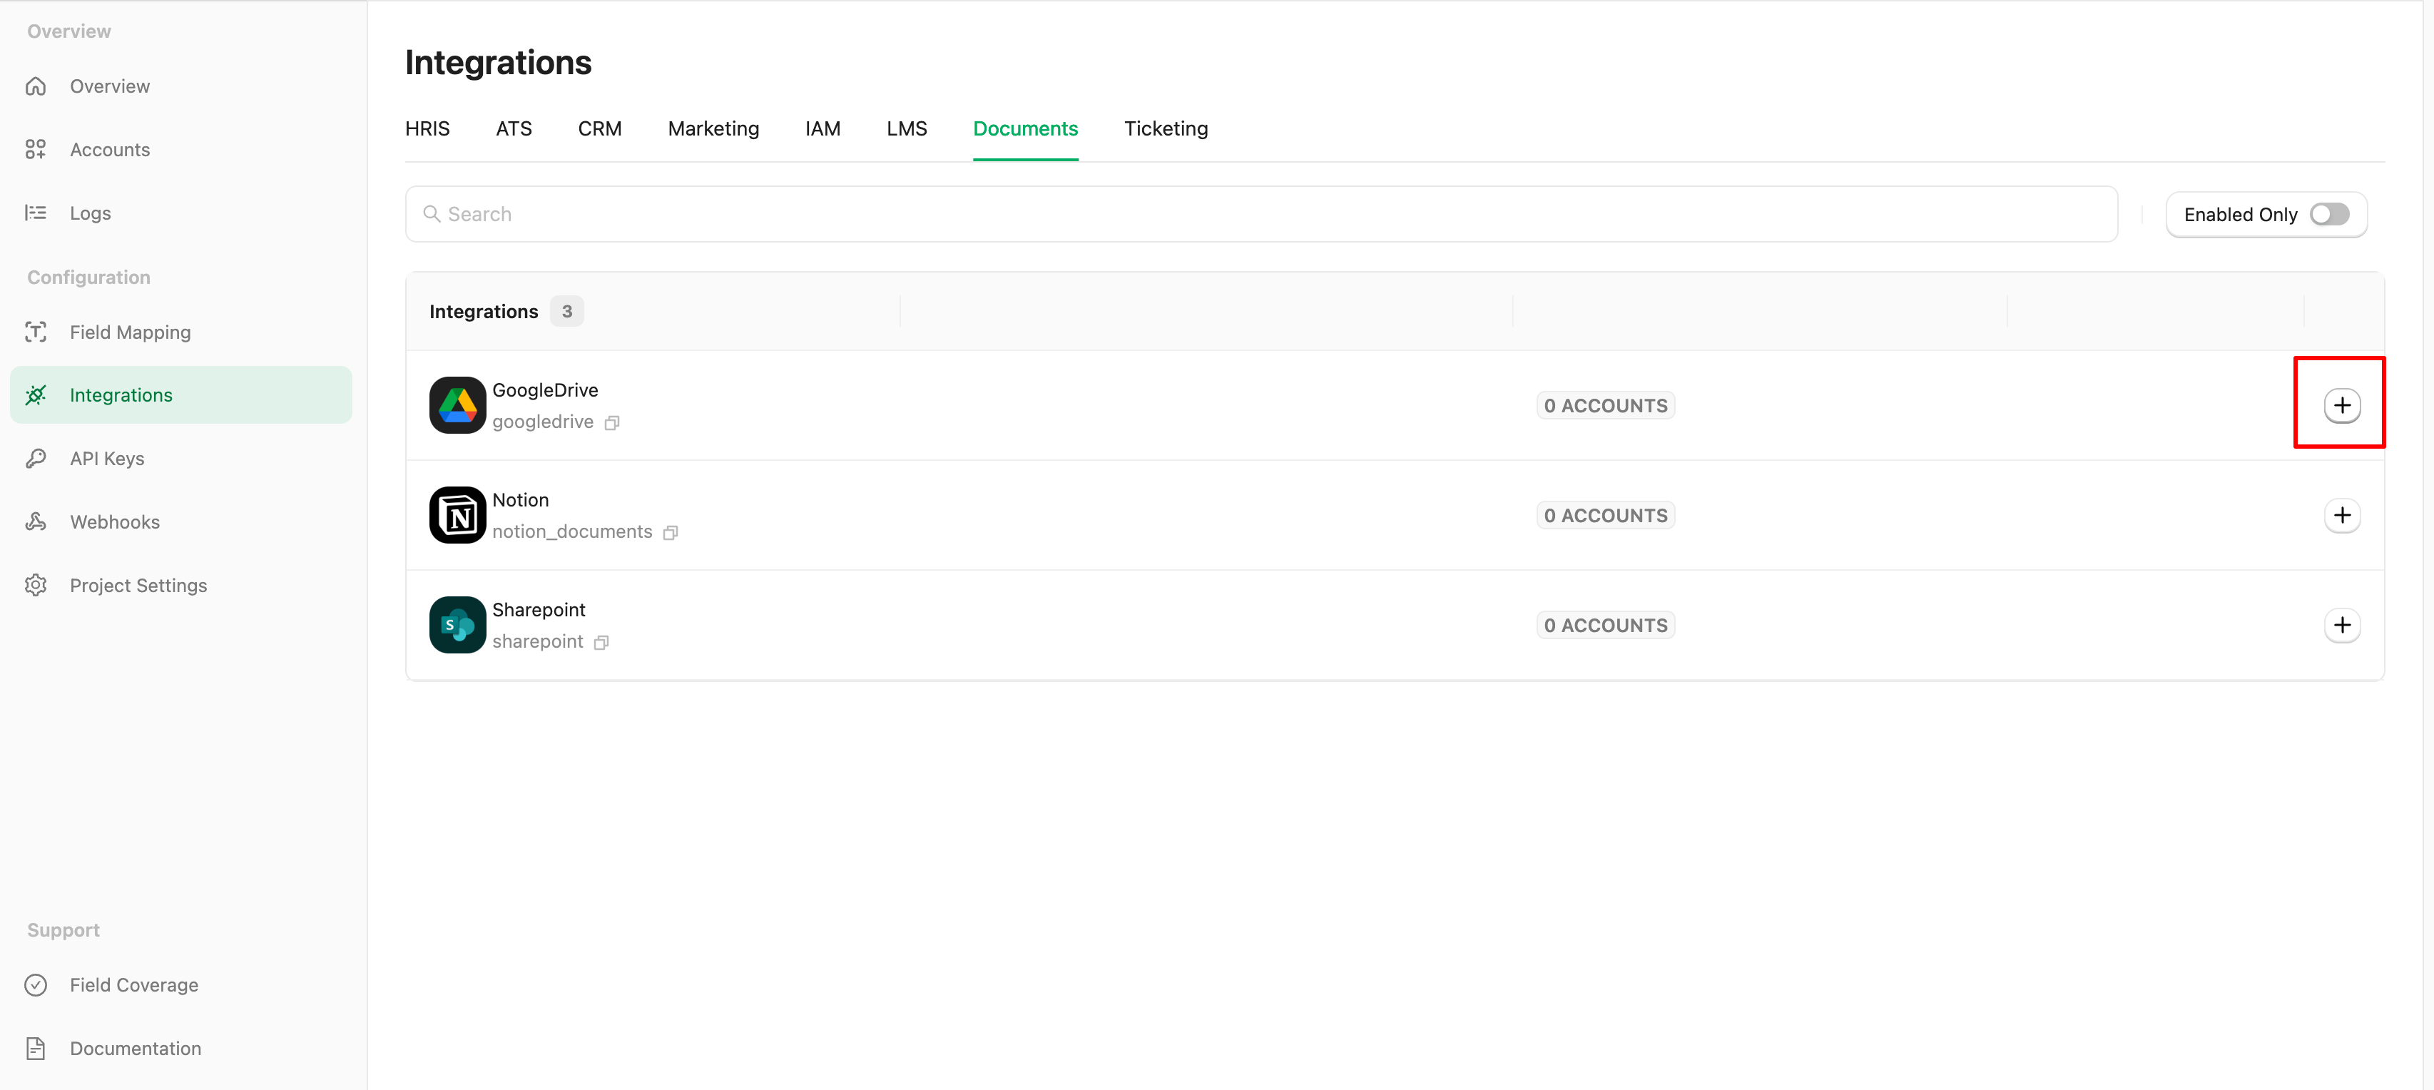Open the API Keys page
Screen dimensions: 2434x1090
[x=107, y=458]
